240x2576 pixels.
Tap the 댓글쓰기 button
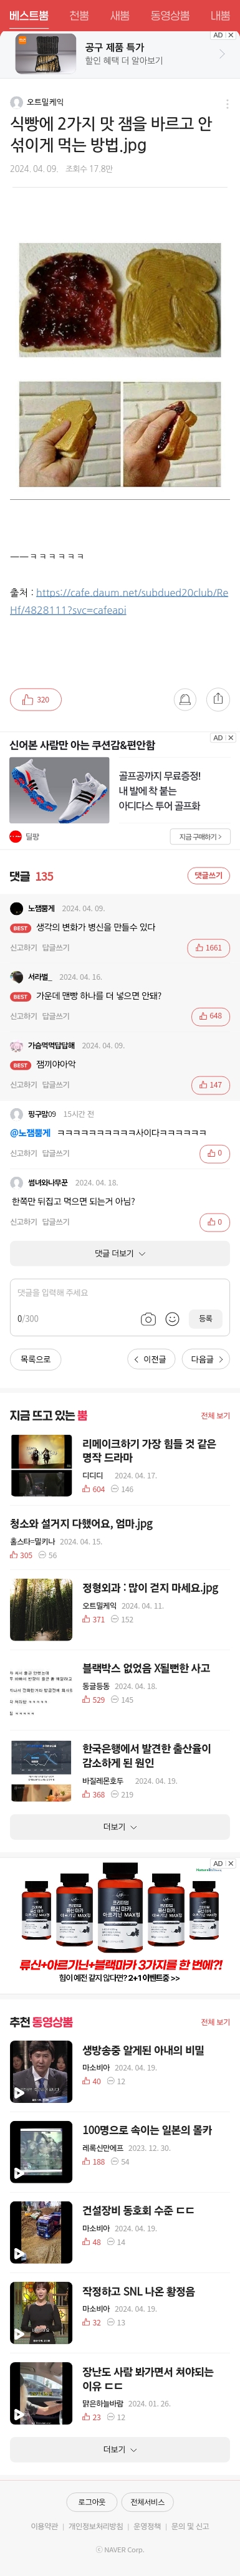point(209,876)
